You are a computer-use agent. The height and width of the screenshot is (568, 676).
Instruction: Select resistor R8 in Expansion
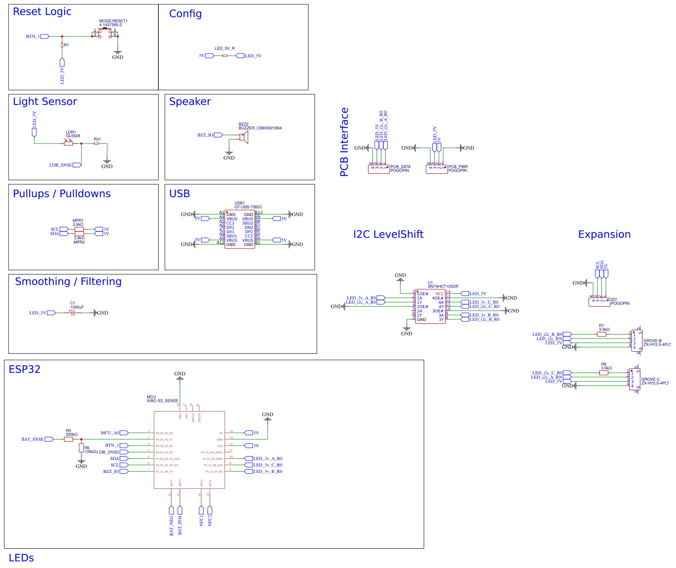604,373
